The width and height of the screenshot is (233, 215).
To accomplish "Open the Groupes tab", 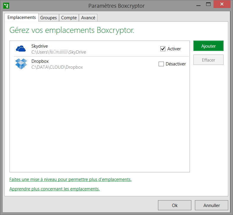I will coord(49,18).
